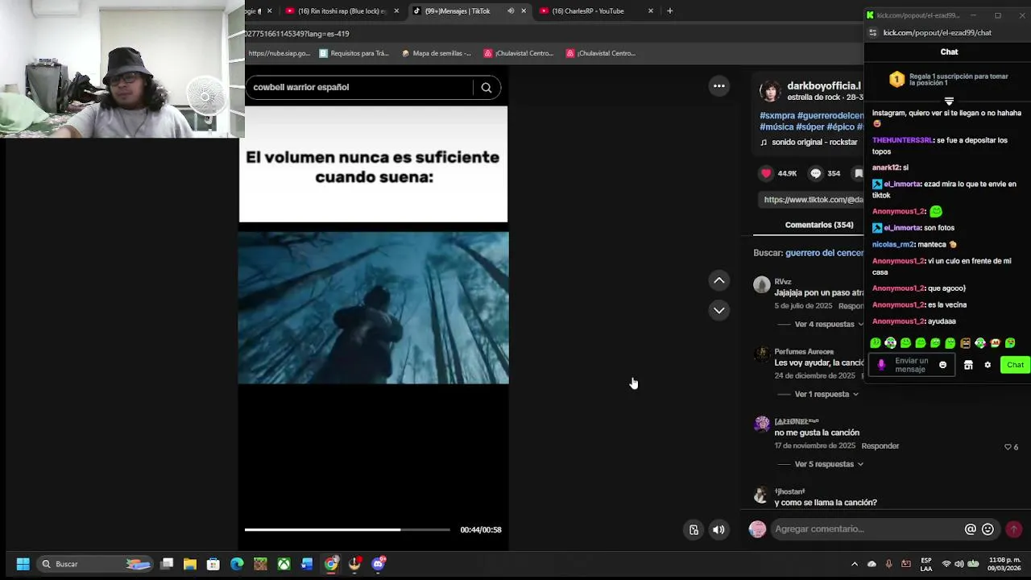Click the comments bubble icon showing 354
Viewport: 1031px width, 580px height.
coord(815,173)
